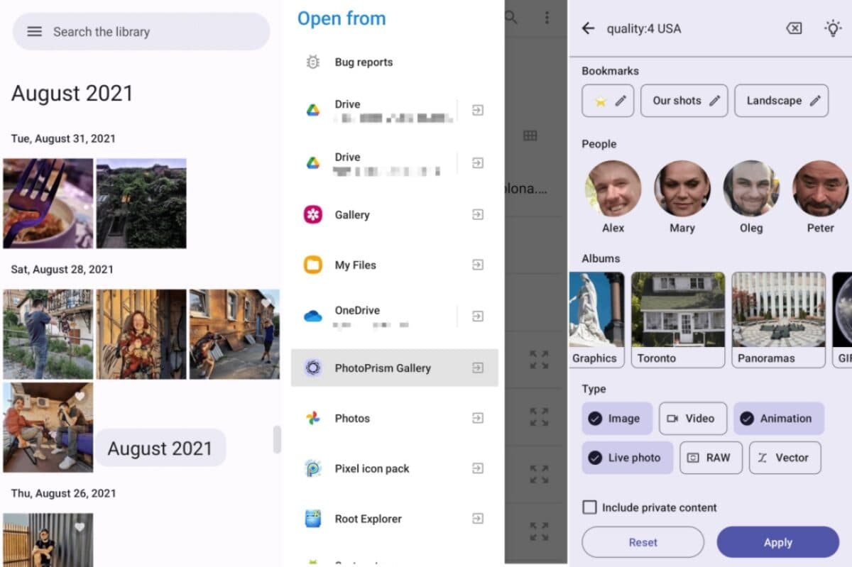This screenshot has width=852, height=567.
Task: Click the Search the library field
Action: pyautogui.click(x=141, y=31)
